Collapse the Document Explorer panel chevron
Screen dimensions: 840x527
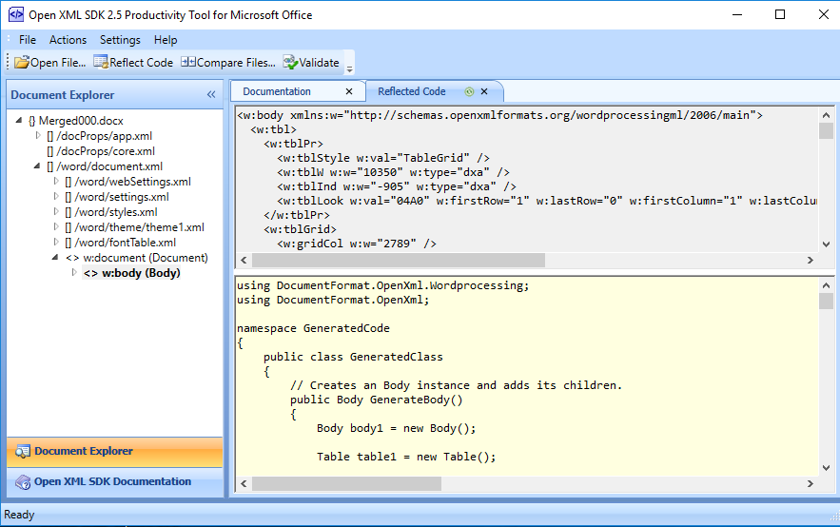tap(211, 95)
